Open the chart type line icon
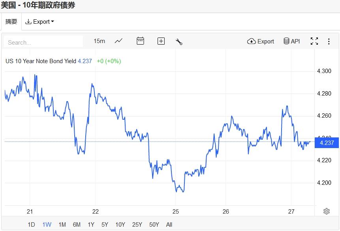The height and width of the screenshot is (231, 340). (118, 41)
